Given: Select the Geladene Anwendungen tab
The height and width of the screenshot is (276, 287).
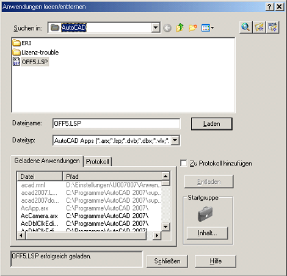Looking at the screenshot, I should click(x=47, y=161).
